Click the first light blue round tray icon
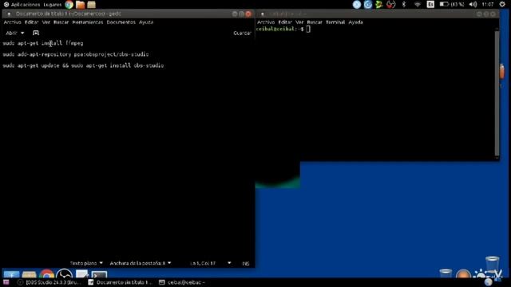Screen dimensions: 511x287 pyautogui.click(x=357, y=4)
